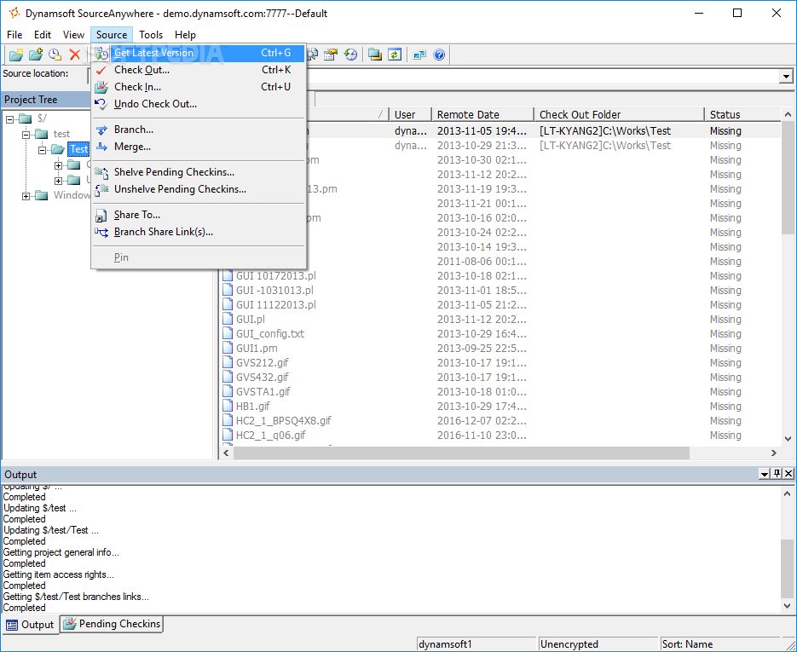Image resolution: width=797 pixels, height=652 pixels.
Task: Click the root $/ folder icon in the tree
Action: [x=26, y=119]
